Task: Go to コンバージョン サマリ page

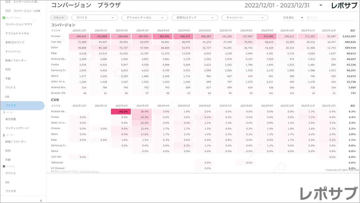Action: [x=19, y=24]
